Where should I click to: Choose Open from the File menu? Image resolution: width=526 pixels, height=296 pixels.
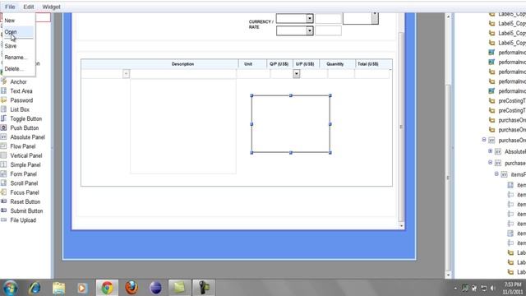18,32
